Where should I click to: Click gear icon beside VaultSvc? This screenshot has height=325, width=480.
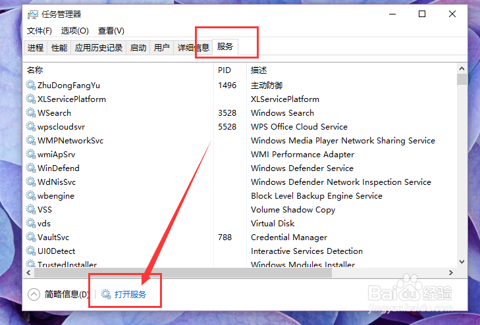click(30, 237)
